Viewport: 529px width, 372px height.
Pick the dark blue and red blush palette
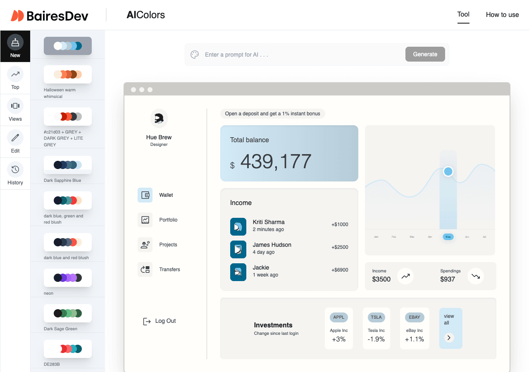[68, 242]
